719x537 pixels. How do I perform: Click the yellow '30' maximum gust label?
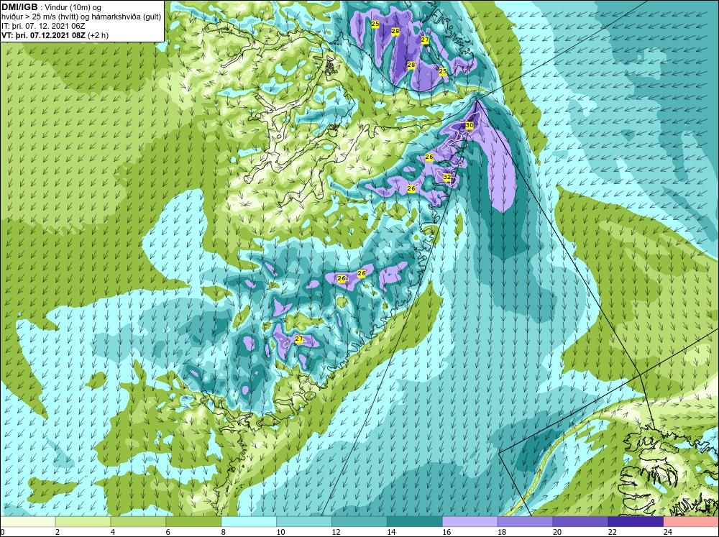469,125
